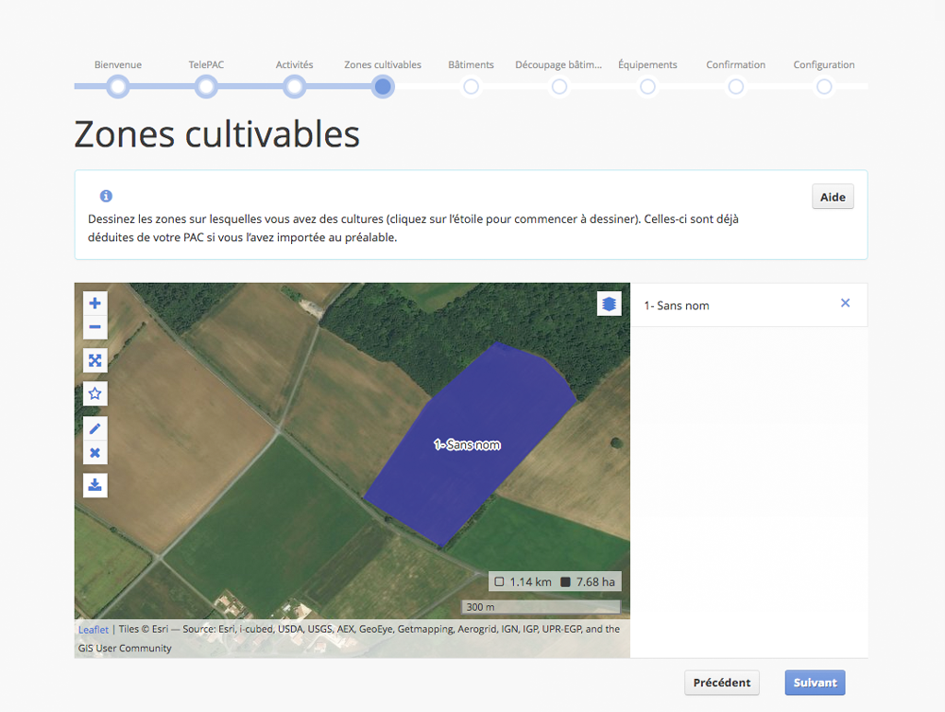The image size is (945, 712).
Task: Delete zones with the cross tool
Action: [94, 453]
